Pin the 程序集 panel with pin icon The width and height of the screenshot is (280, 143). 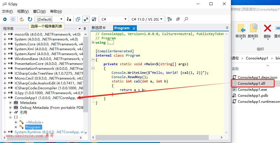click(x=85, y=29)
